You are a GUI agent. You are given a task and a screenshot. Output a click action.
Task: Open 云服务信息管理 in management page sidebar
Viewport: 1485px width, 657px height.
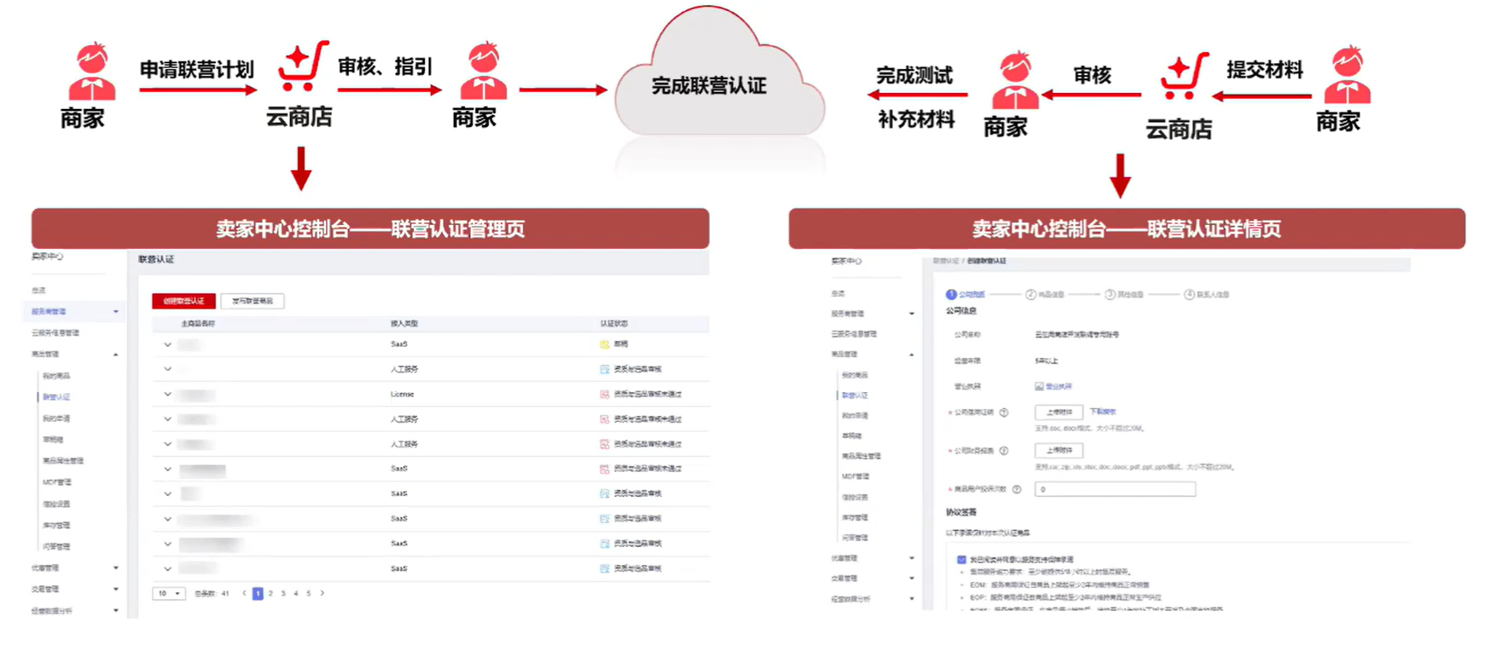coord(55,333)
